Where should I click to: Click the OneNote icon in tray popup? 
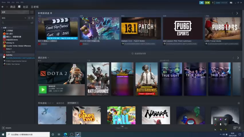pos(221,119)
